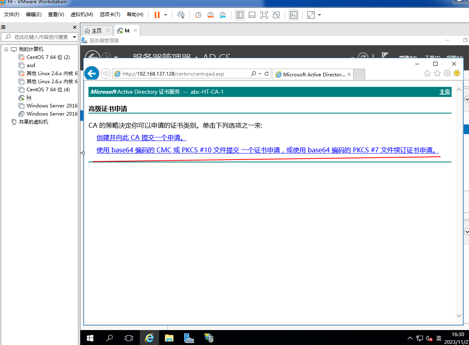Viewport: 469px width, 345px height.
Task: Close the library panel
Action: coord(75,27)
